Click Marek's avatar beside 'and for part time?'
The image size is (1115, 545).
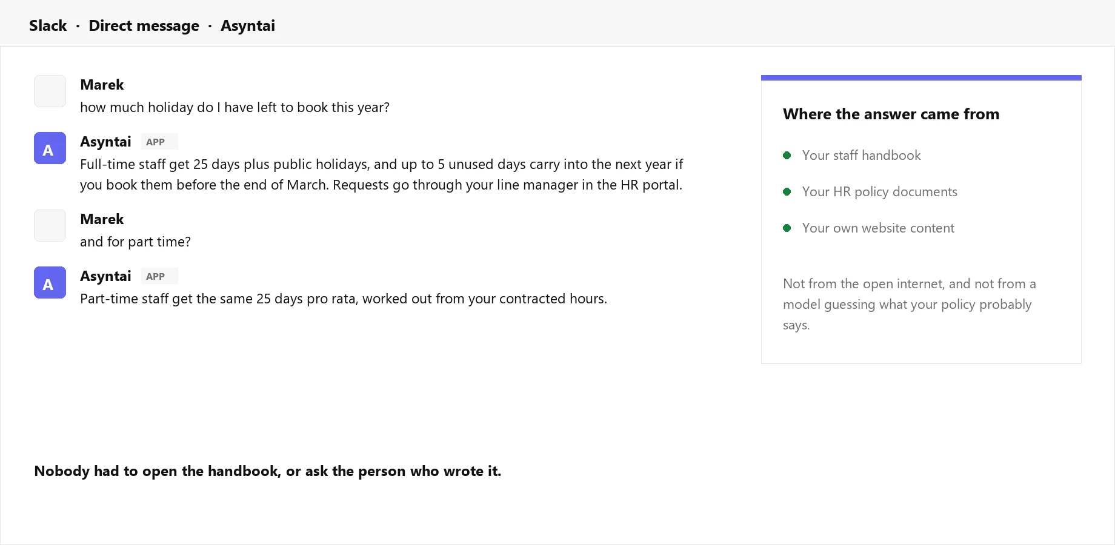pos(50,225)
